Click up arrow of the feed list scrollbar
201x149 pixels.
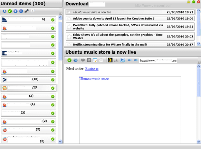tap(60, 17)
